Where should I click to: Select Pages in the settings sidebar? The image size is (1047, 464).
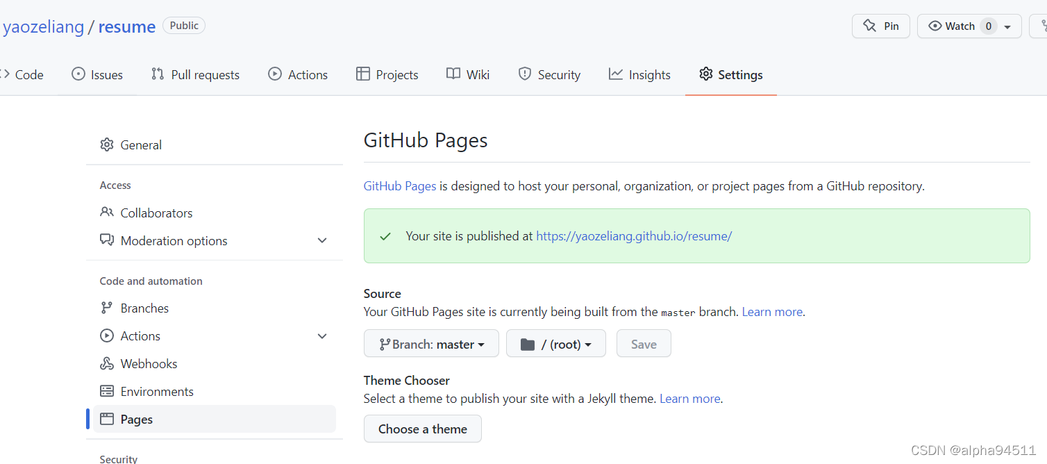coord(215,419)
